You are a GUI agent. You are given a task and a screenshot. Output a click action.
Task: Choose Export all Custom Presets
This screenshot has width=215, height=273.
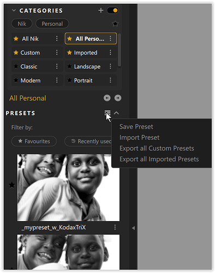(157, 149)
